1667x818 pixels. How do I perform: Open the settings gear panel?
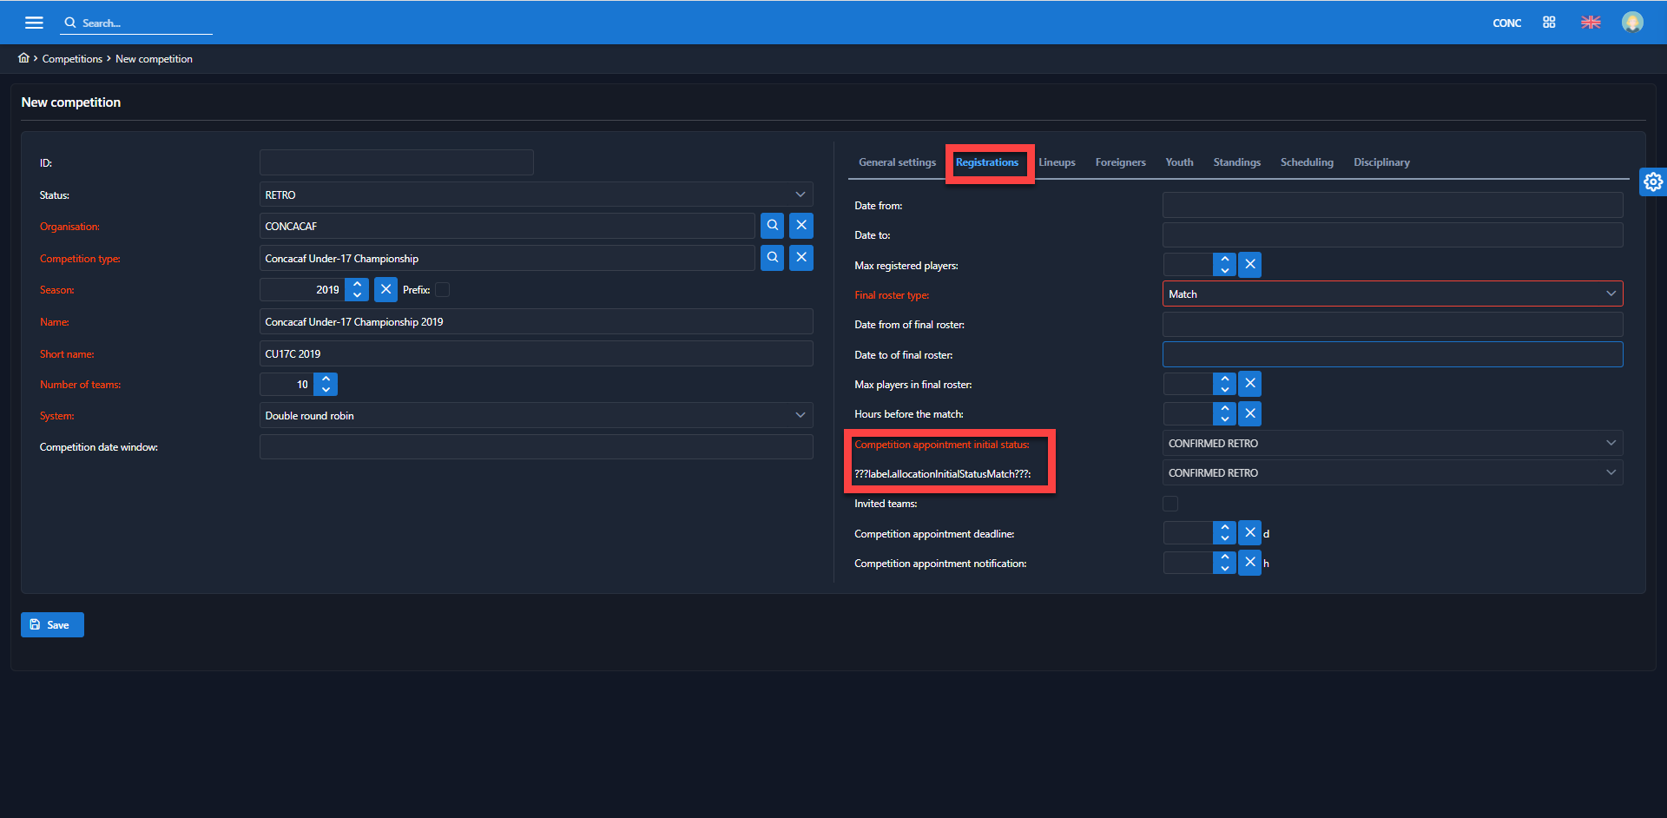1653,181
